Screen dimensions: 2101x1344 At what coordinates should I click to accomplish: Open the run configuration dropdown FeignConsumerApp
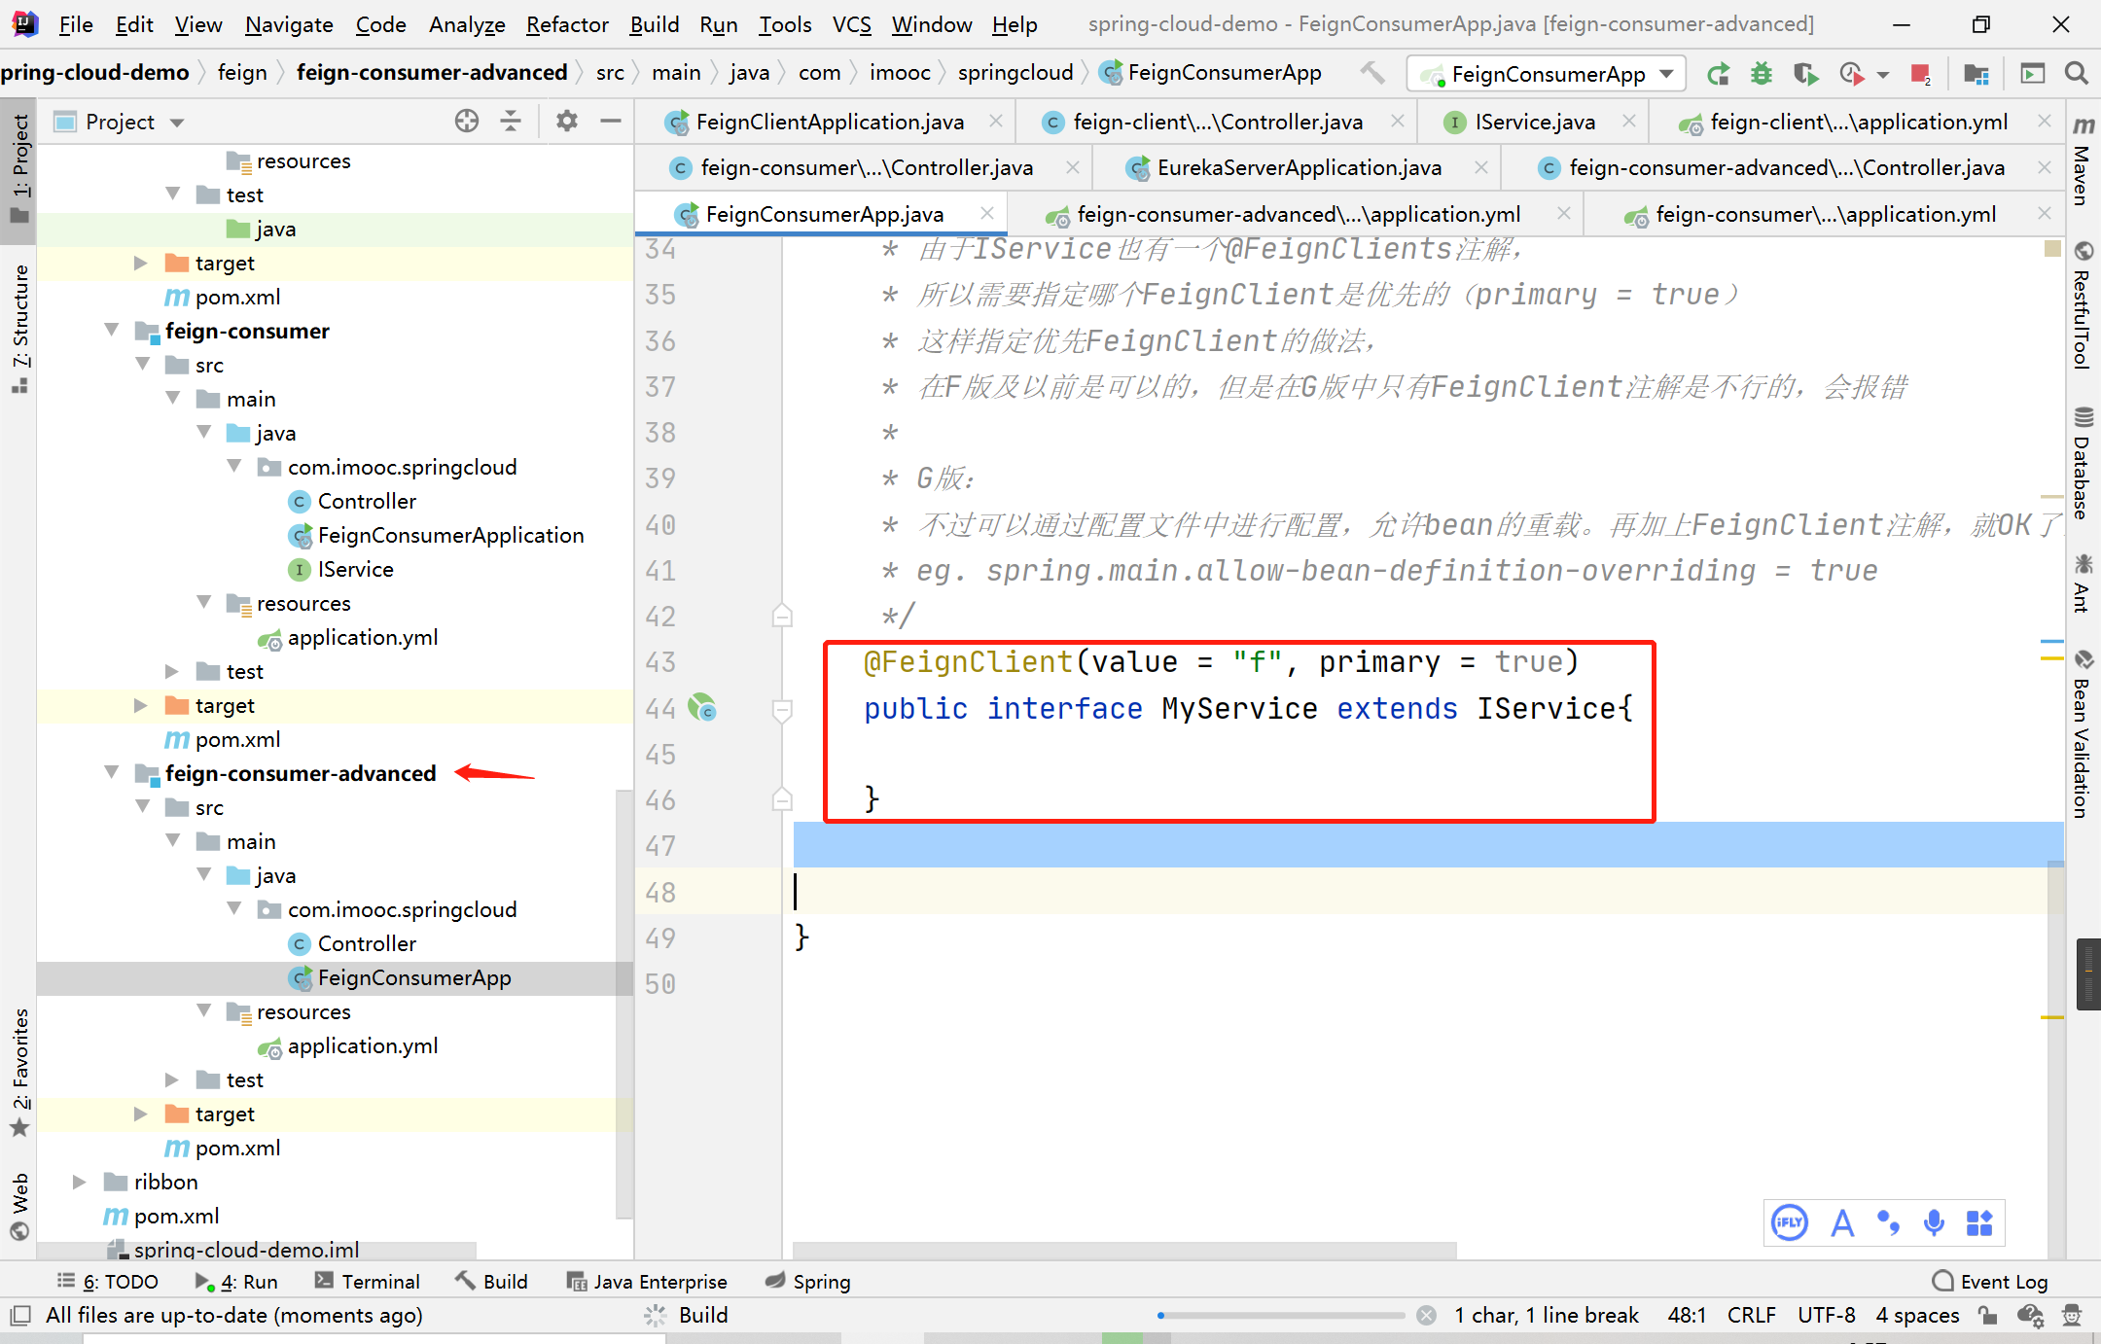[x=1547, y=74]
